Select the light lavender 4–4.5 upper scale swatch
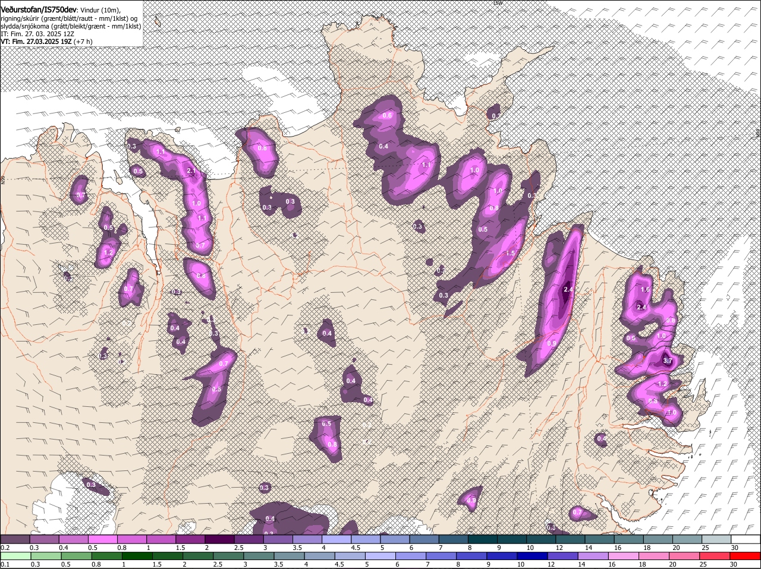 [337, 539]
